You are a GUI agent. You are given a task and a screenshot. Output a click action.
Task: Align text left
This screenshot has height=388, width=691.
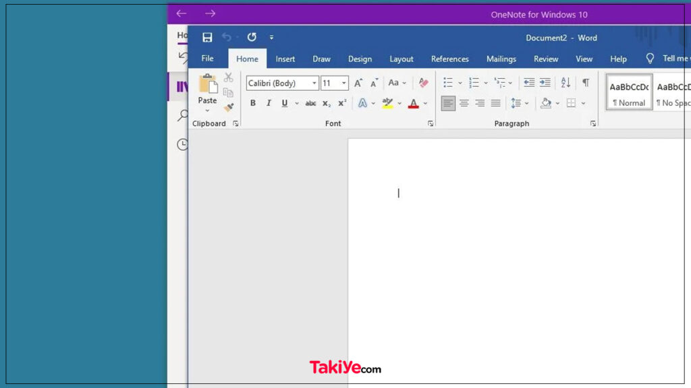pos(448,103)
